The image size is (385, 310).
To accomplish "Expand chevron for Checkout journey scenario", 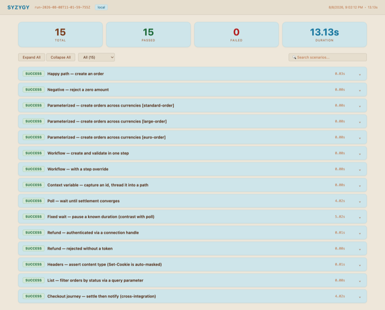I will (359, 297).
